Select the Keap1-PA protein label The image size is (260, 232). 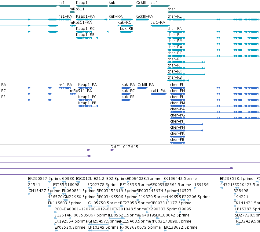pyautogui.click(x=88, y=85)
